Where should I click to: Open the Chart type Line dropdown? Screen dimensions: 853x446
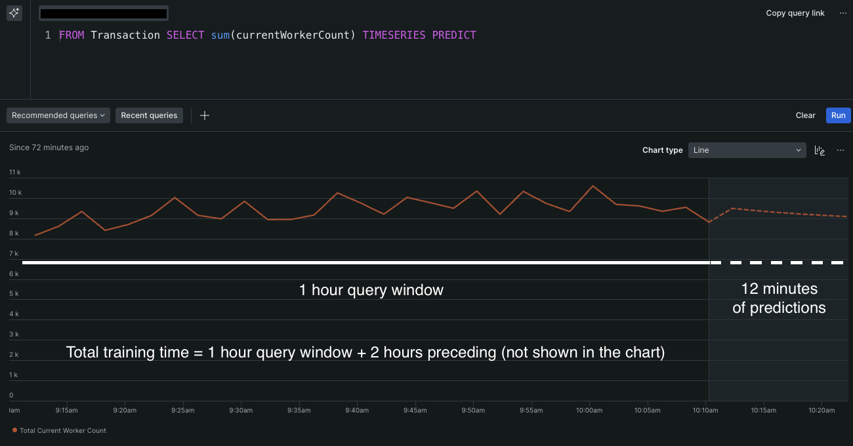point(747,150)
